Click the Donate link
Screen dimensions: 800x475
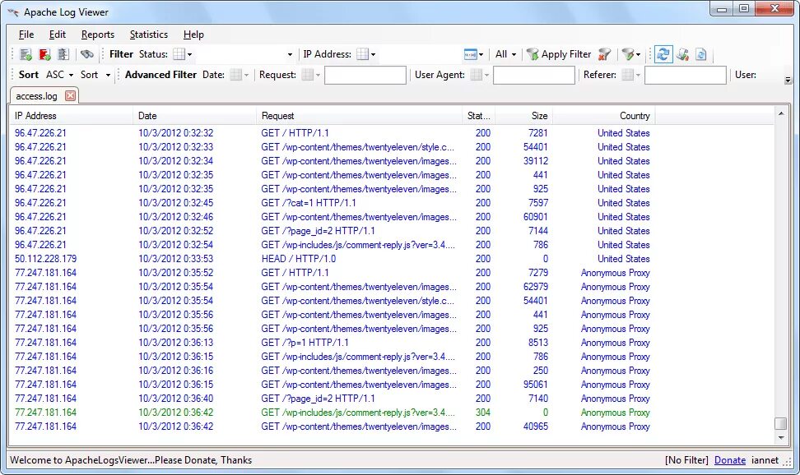729,460
